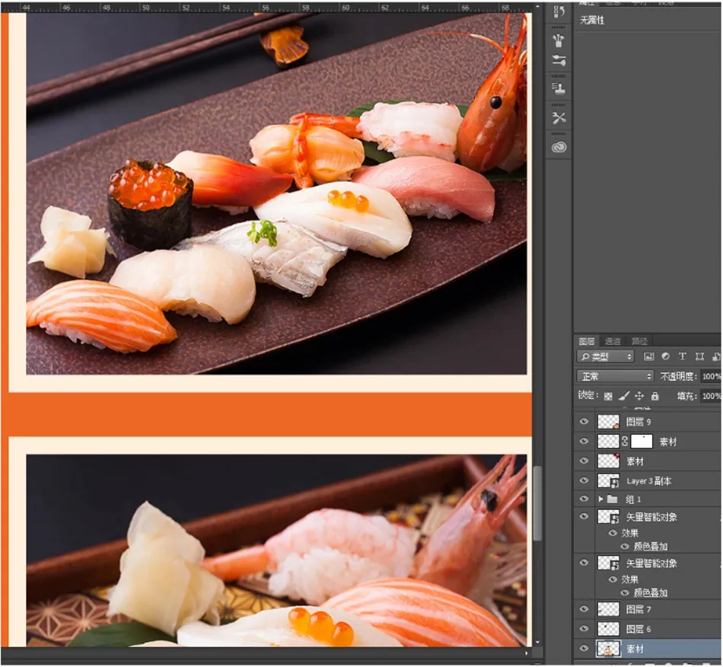Open the Creative Cloud Libraries icon

click(559, 147)
